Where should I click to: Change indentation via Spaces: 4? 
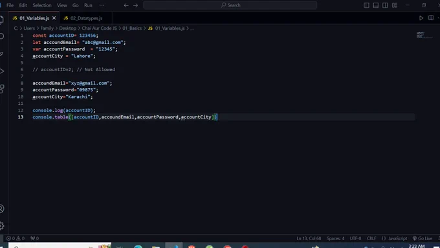(335, 238)
